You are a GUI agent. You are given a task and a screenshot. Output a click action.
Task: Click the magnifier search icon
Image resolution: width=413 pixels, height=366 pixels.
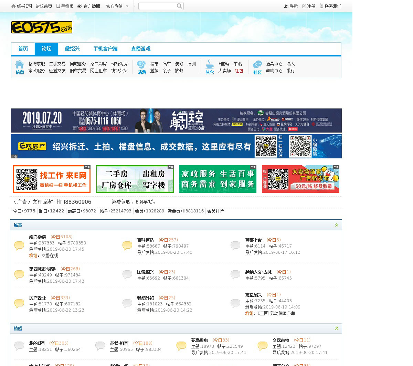coord(179,6)
